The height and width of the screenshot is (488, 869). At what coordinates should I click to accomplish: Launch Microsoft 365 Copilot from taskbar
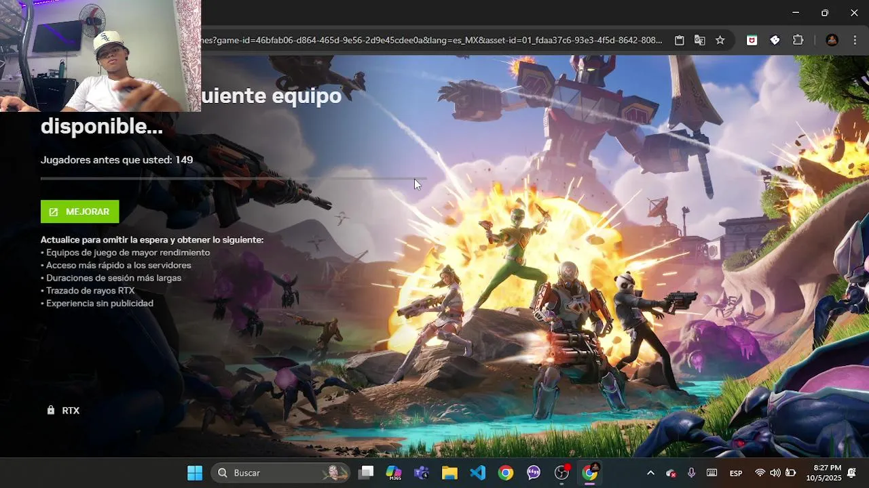coord(394,473)
